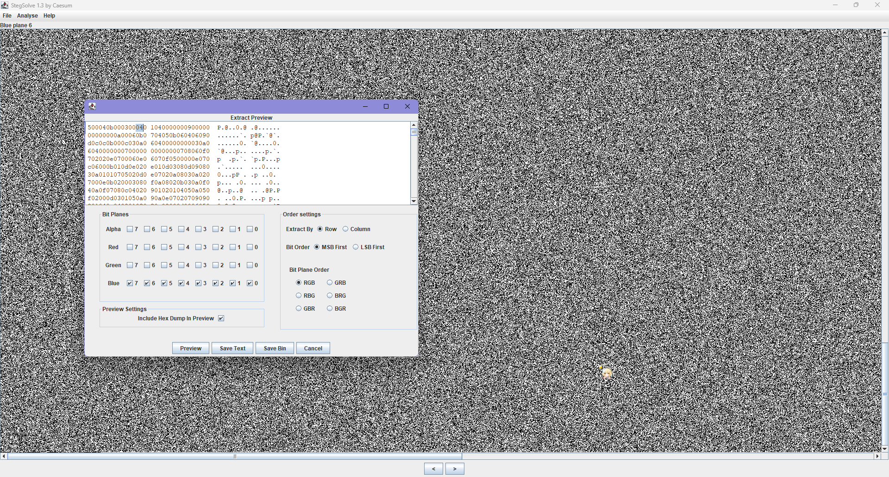The image size is (889, 477).
Task: Minimize the Extract Preview dialog
Action: click(365, 106)
